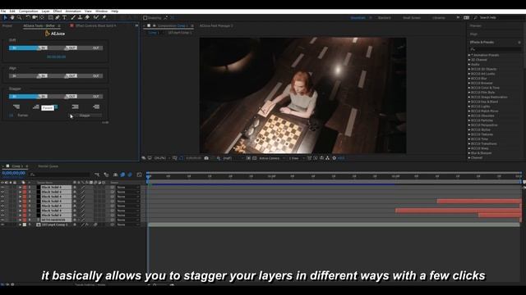Take a snapshot with the camera icon
This screenshot has width=526, height=295.
206,158
